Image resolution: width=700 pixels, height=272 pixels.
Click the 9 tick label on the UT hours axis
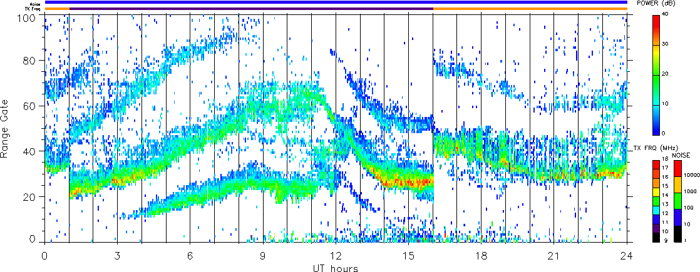pos(263,256)
